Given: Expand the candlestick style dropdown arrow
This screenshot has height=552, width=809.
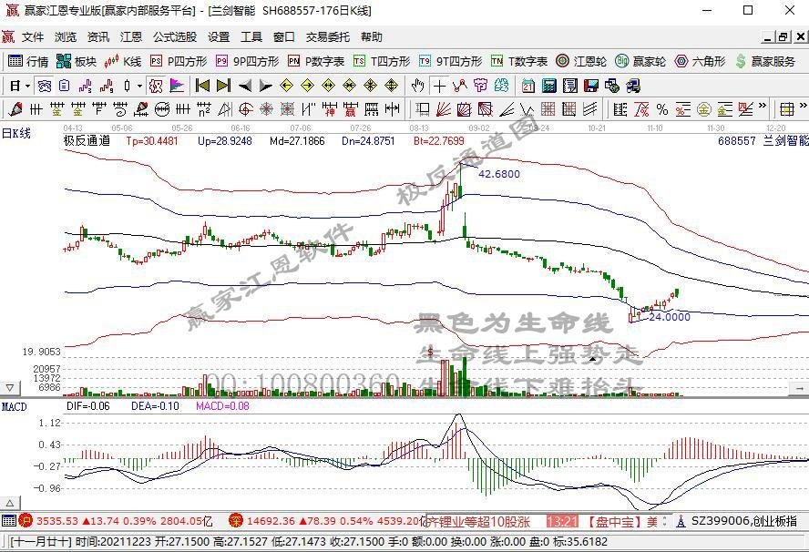Looking at the screenshot, I should click(x=139, y=86).
